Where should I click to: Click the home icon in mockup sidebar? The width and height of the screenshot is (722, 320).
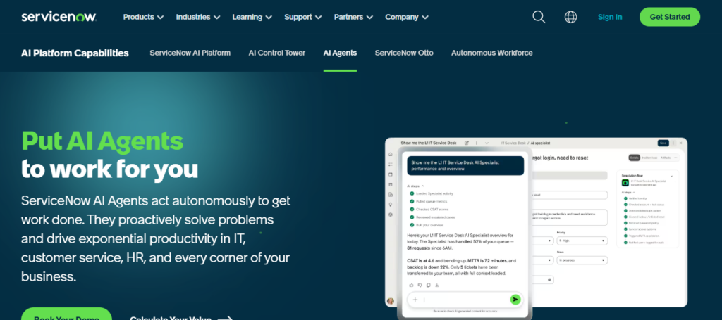point(391,154)
